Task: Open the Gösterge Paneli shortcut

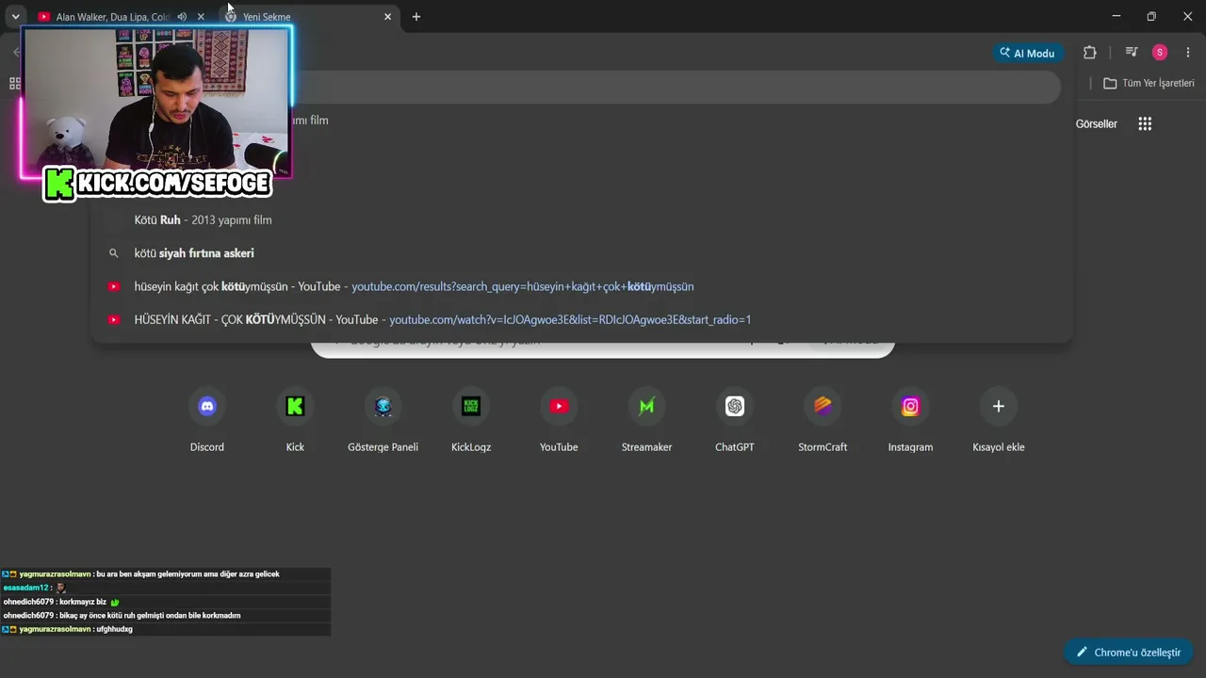Action: tap(383, 420)
